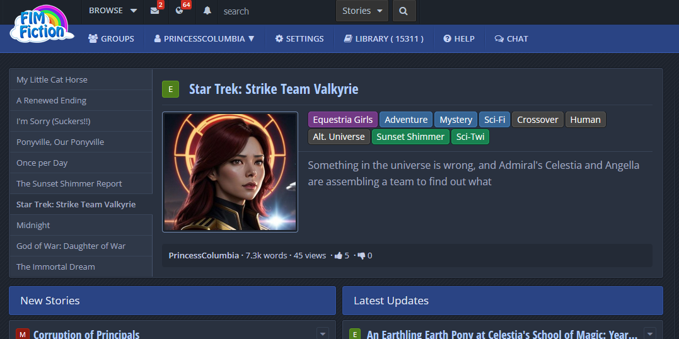Click the Mystery genre tag

click(456, 120)
